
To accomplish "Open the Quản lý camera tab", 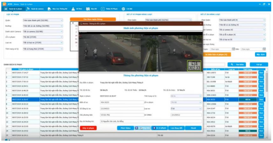I will (x=35, y=9).
